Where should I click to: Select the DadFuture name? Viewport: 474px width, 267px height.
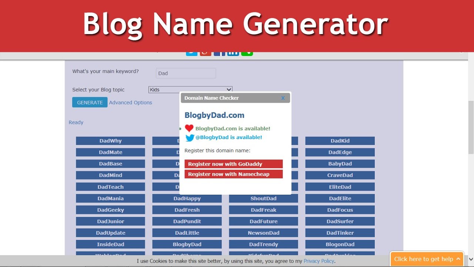tap(263, 221)
